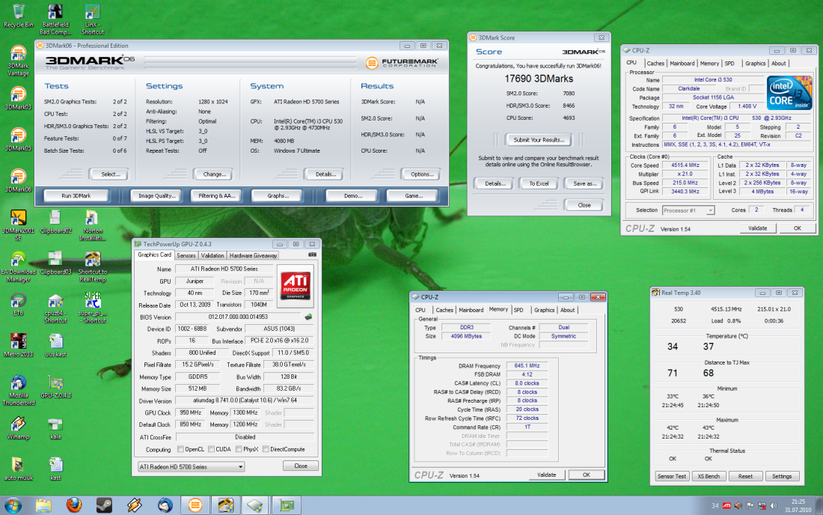Click Reset button in Real Temp
The image size is (823, 515).
(745, 476)
